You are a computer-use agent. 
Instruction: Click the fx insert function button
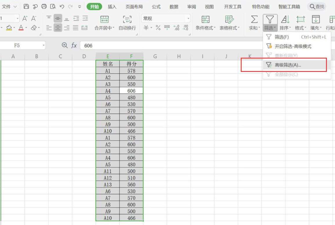point(74,45)
